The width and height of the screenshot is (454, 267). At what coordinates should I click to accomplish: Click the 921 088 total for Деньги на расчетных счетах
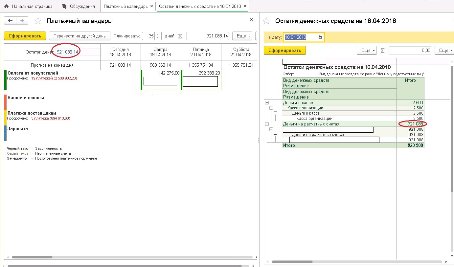pyautogui.click(x=416, y=124)
